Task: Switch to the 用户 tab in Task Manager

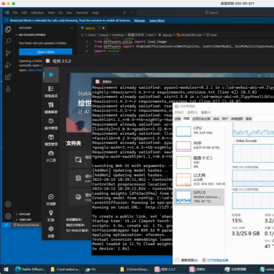Action: tap(225, 119)
